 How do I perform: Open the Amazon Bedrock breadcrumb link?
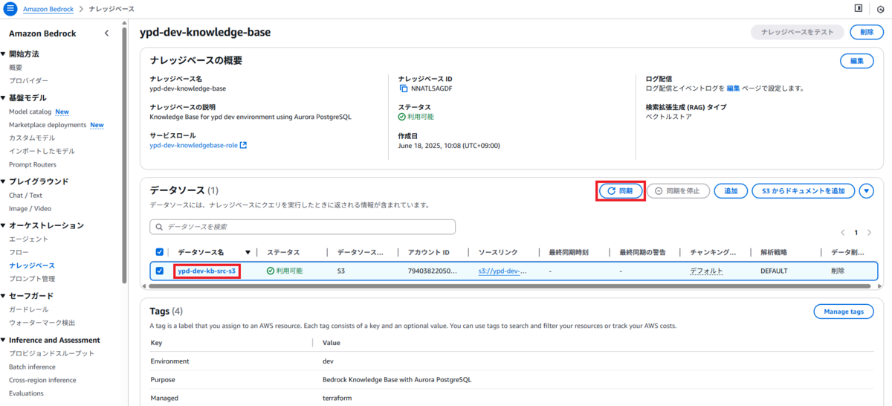(50, 9)
